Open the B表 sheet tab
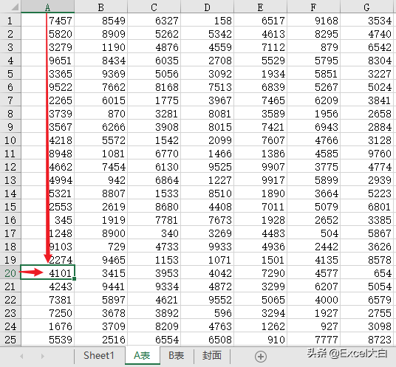396x367 pixels. (177, 355)
